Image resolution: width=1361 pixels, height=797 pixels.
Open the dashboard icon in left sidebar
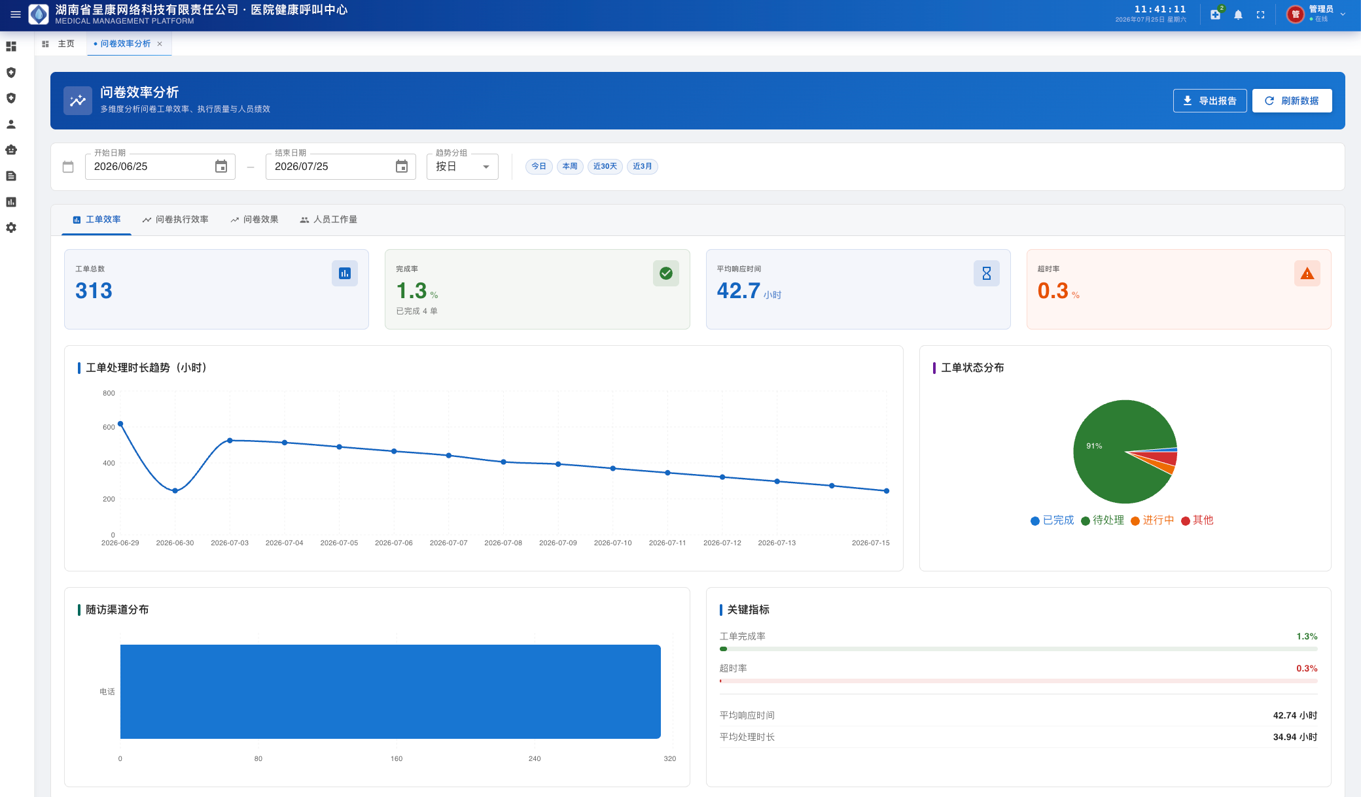11,46
